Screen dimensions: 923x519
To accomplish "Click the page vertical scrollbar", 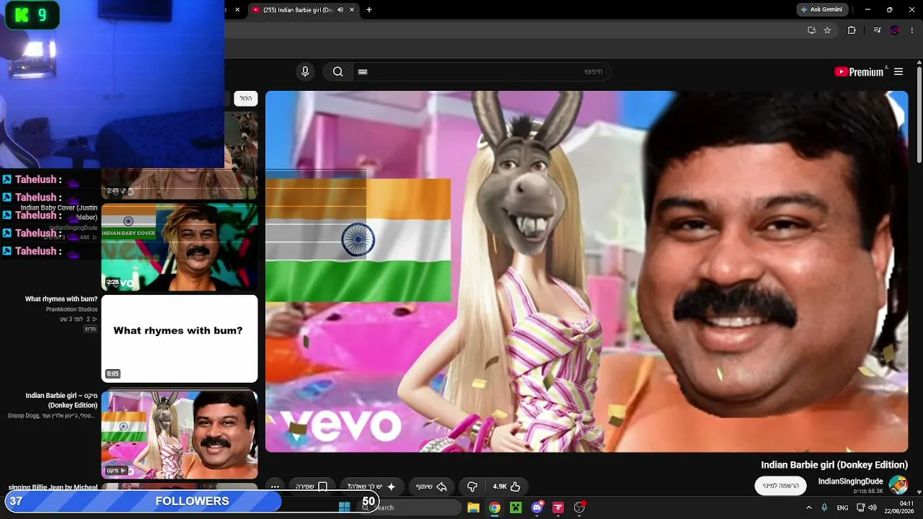I will pos(919,115).
